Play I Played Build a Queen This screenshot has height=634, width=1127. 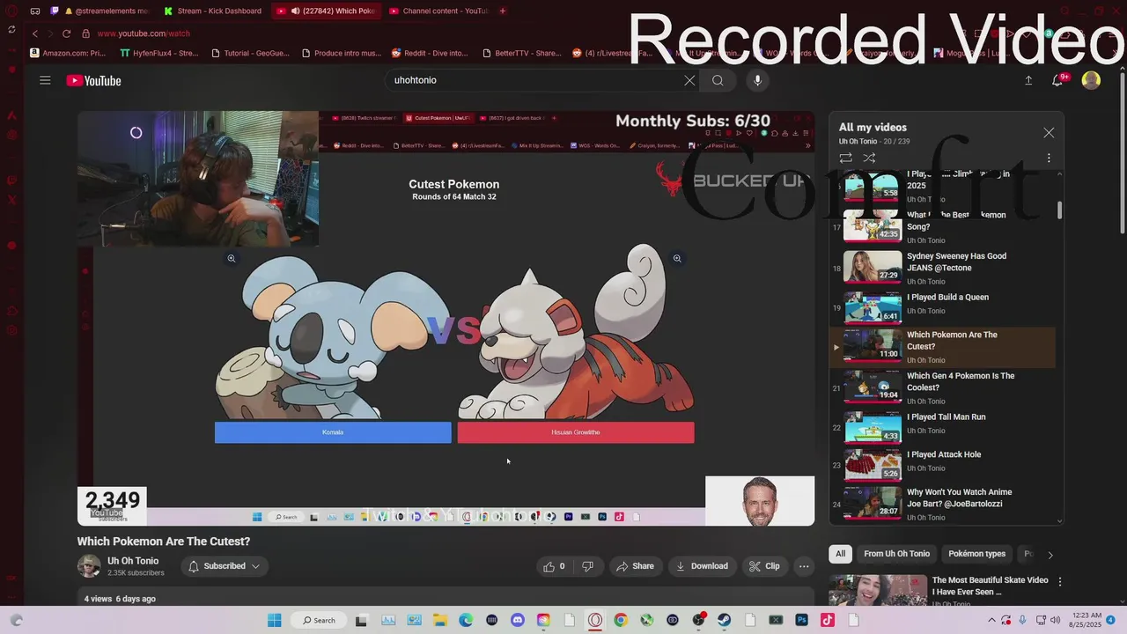[942, 307]
